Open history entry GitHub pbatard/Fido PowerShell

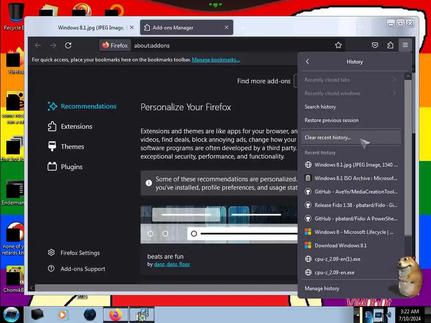tap(351, 219)
